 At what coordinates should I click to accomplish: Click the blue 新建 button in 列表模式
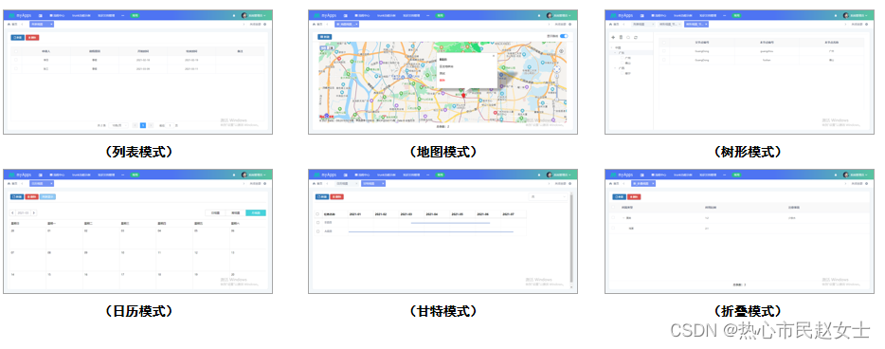point(17,37)
